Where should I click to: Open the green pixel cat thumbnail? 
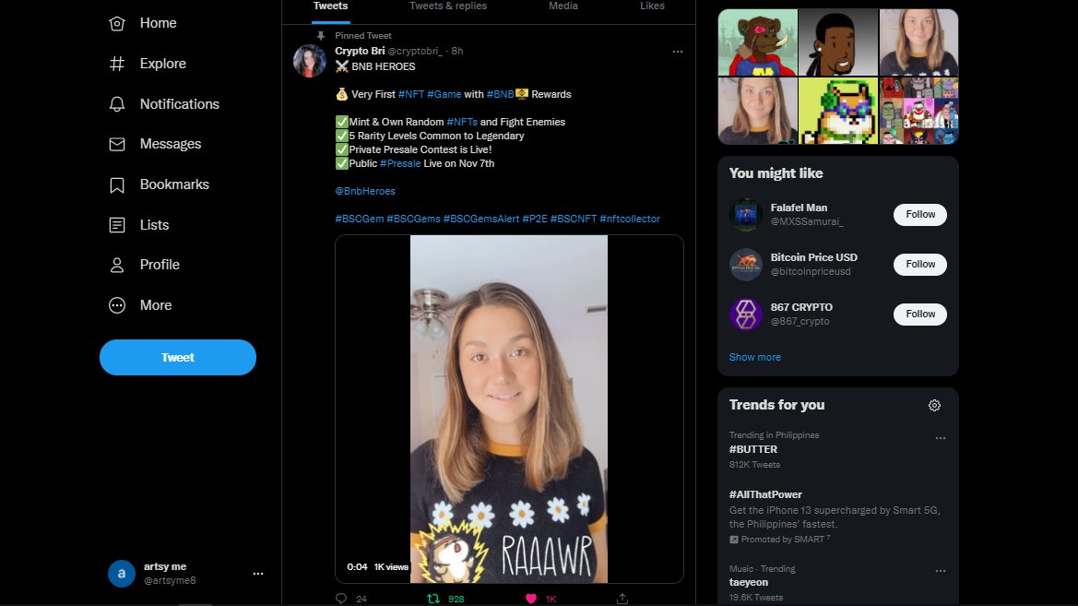point(838,111)
